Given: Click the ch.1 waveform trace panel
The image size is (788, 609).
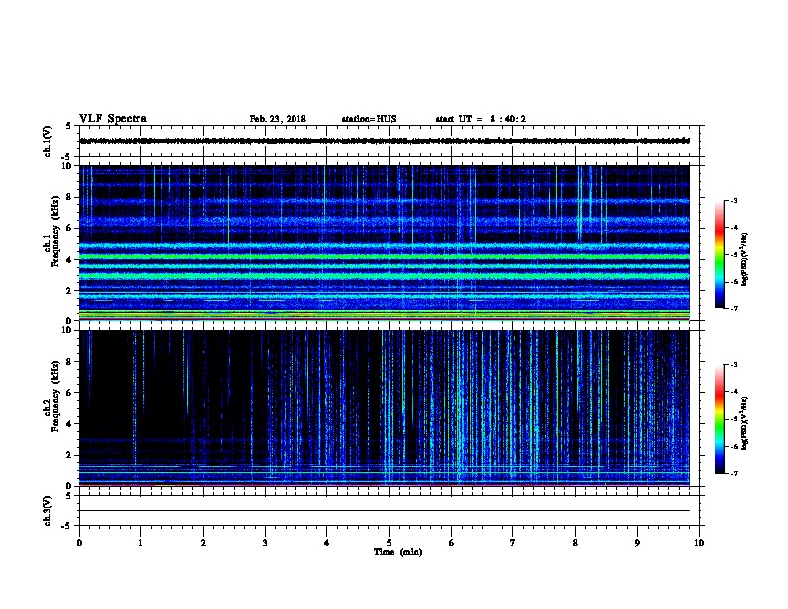Looking at the screenshot, I should point(389,141).
